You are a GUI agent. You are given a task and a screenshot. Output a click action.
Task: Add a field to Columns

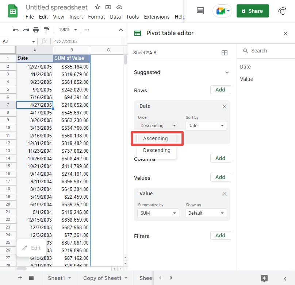pyautogui.click(x=221, y=158)
